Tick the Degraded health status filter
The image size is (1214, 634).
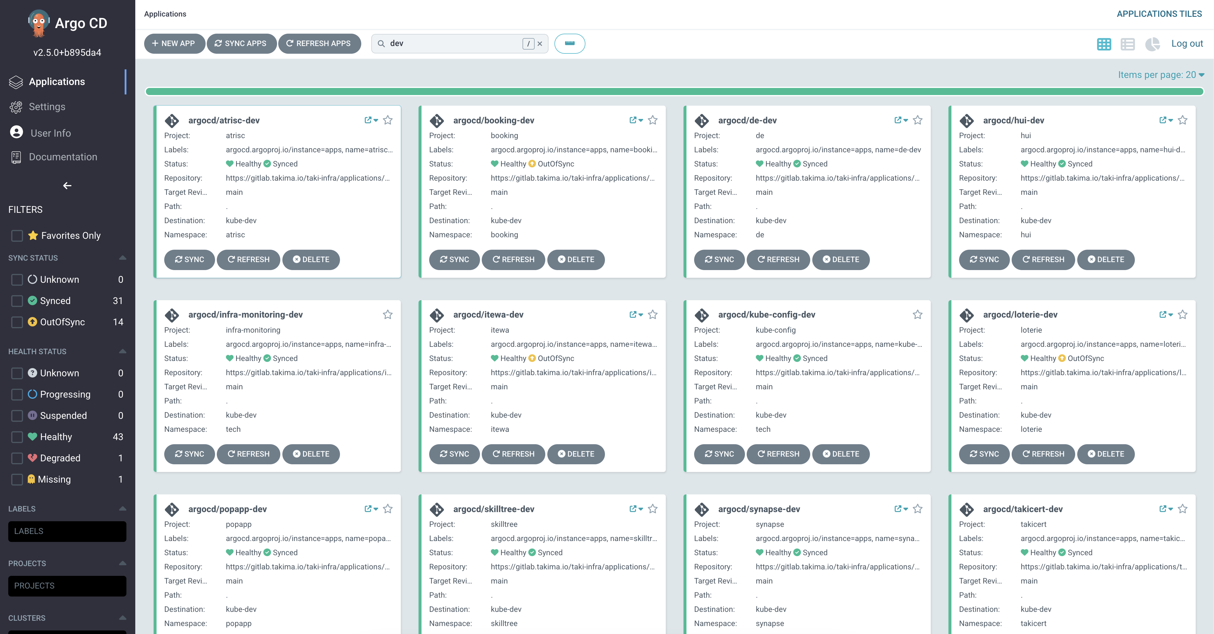(x=17, y=458)
